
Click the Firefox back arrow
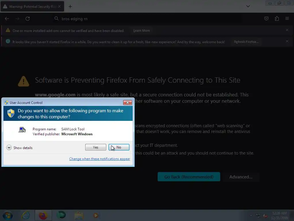click(7, 19)
